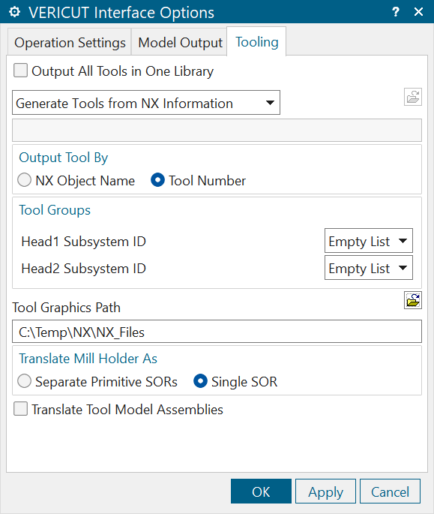Switch to the Model Output tab
The width and height of the screenshot is (434, 514).
pyautogui.click(x=180, y=43)
